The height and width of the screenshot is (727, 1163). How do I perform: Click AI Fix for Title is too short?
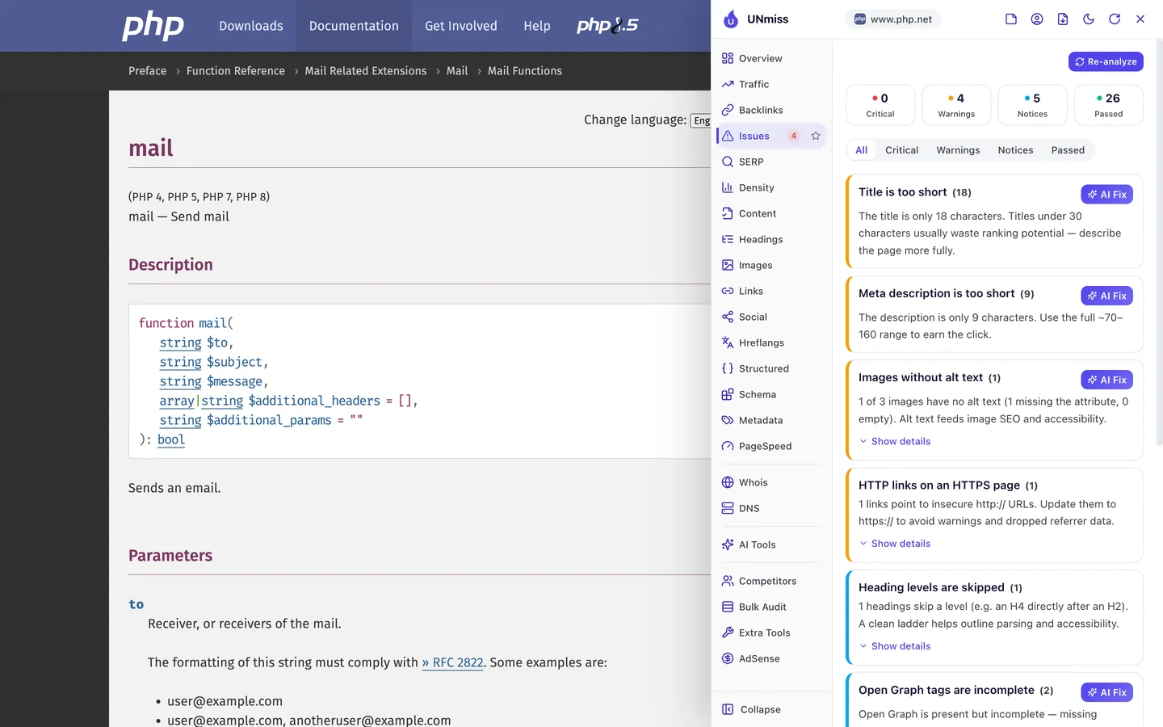[1107, 195]
